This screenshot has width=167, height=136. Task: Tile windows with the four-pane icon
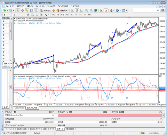[96, 10]
